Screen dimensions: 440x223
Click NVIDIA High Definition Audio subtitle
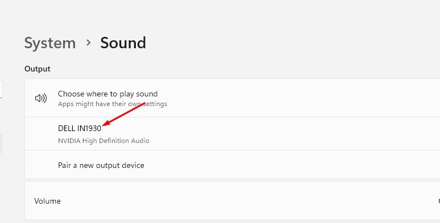[x=103, y=141]
